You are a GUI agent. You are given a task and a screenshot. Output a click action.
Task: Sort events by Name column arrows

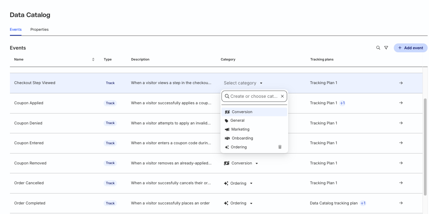click(x=93, y=59)
